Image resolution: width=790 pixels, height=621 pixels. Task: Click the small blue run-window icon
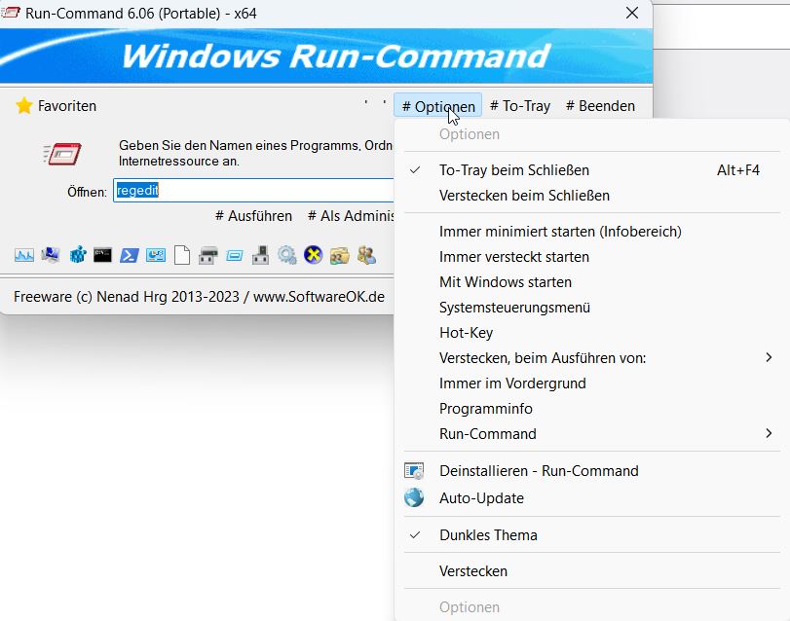pyautogui.click(x=235, y=256)
